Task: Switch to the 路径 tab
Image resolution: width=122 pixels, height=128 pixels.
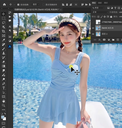Action: (x=106, y=3)
